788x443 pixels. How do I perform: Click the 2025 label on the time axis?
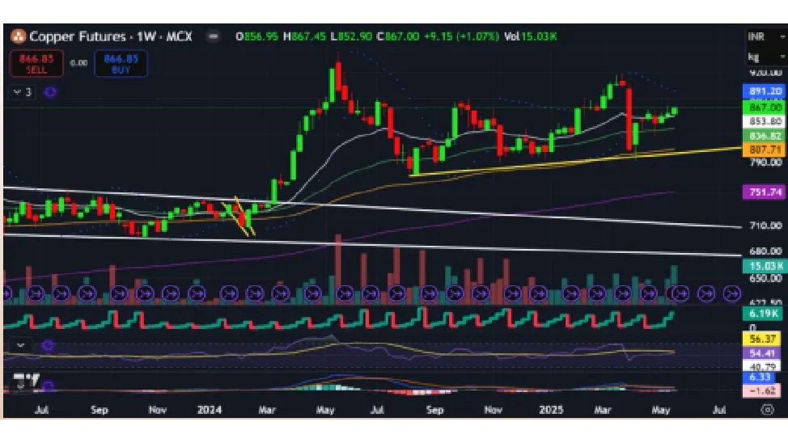point(551,410)
